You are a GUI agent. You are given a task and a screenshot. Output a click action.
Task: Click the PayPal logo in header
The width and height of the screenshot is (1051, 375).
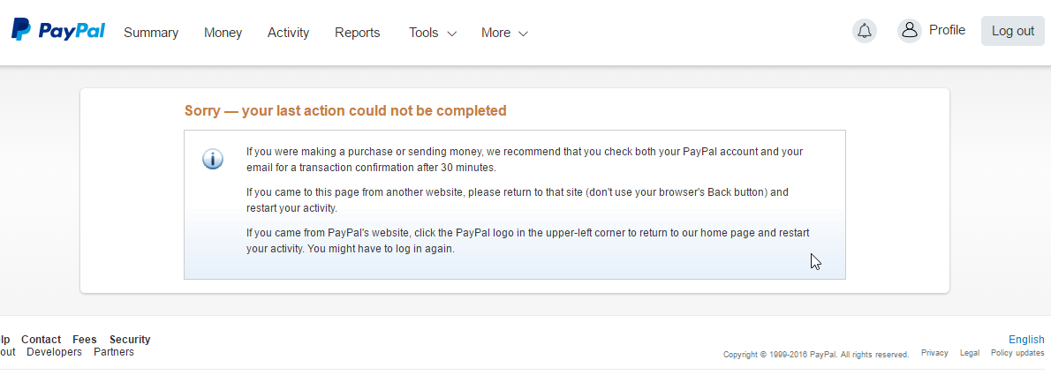click(58, 31)
